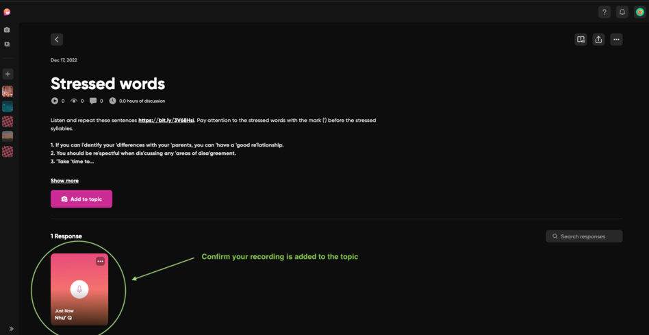The image size is (649, 335).
Task: Open the video play icon in the sidebar
Action: 8,45
